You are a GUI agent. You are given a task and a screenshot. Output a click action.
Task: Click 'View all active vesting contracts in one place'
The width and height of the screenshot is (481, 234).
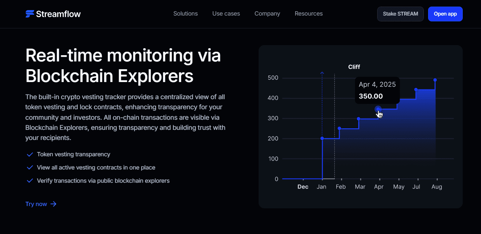96,168
